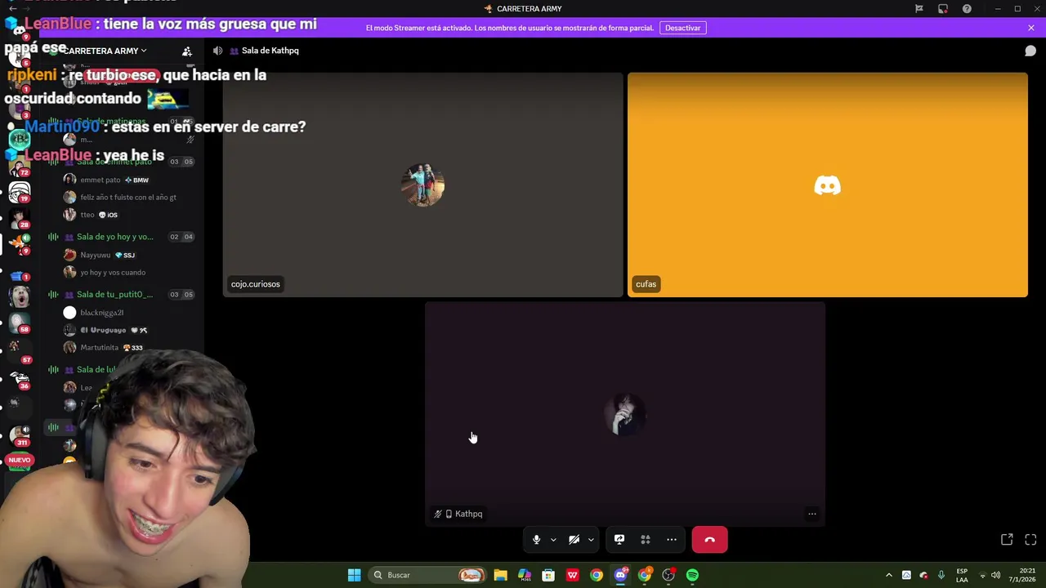Click Desactivar in the Streamer mode banner
This screenshot has height=588, width=1046.
(x=682, y=28)
